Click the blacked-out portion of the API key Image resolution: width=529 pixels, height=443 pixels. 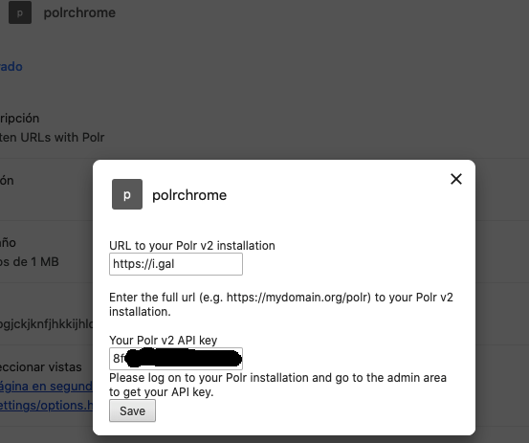click(x=184, y=358)
